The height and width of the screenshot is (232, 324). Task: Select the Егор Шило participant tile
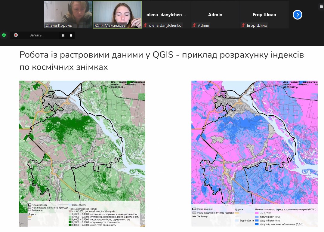coord(264,14)
